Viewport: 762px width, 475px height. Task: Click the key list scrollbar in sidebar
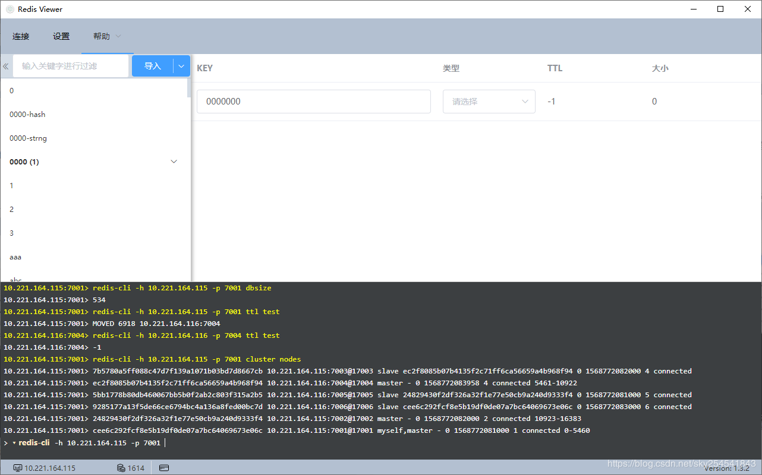(189, 88)
